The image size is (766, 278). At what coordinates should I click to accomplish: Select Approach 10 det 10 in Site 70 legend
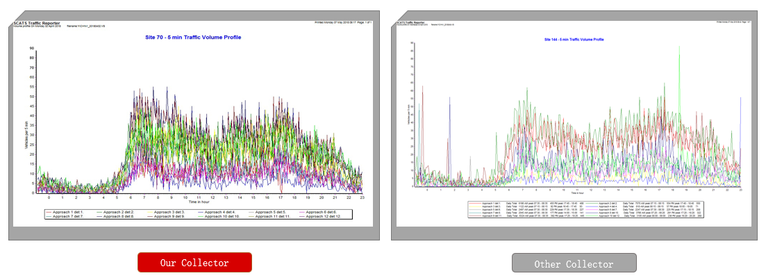[x=219, y=217]
